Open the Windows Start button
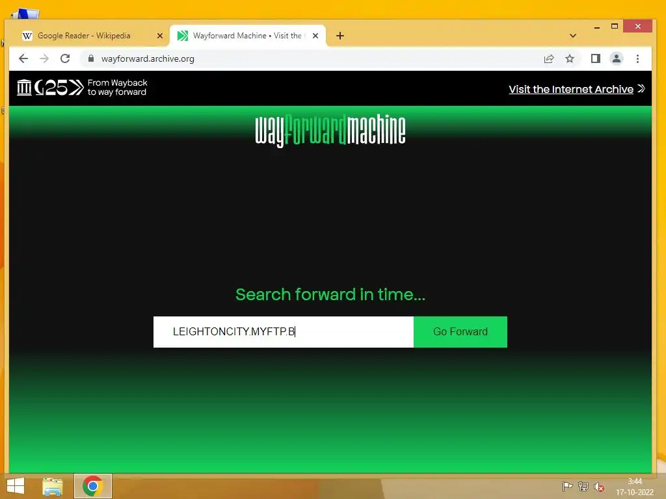 coord(16,486)
